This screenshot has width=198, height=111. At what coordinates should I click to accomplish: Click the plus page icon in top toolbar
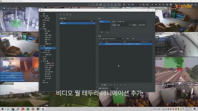(144, 5)
